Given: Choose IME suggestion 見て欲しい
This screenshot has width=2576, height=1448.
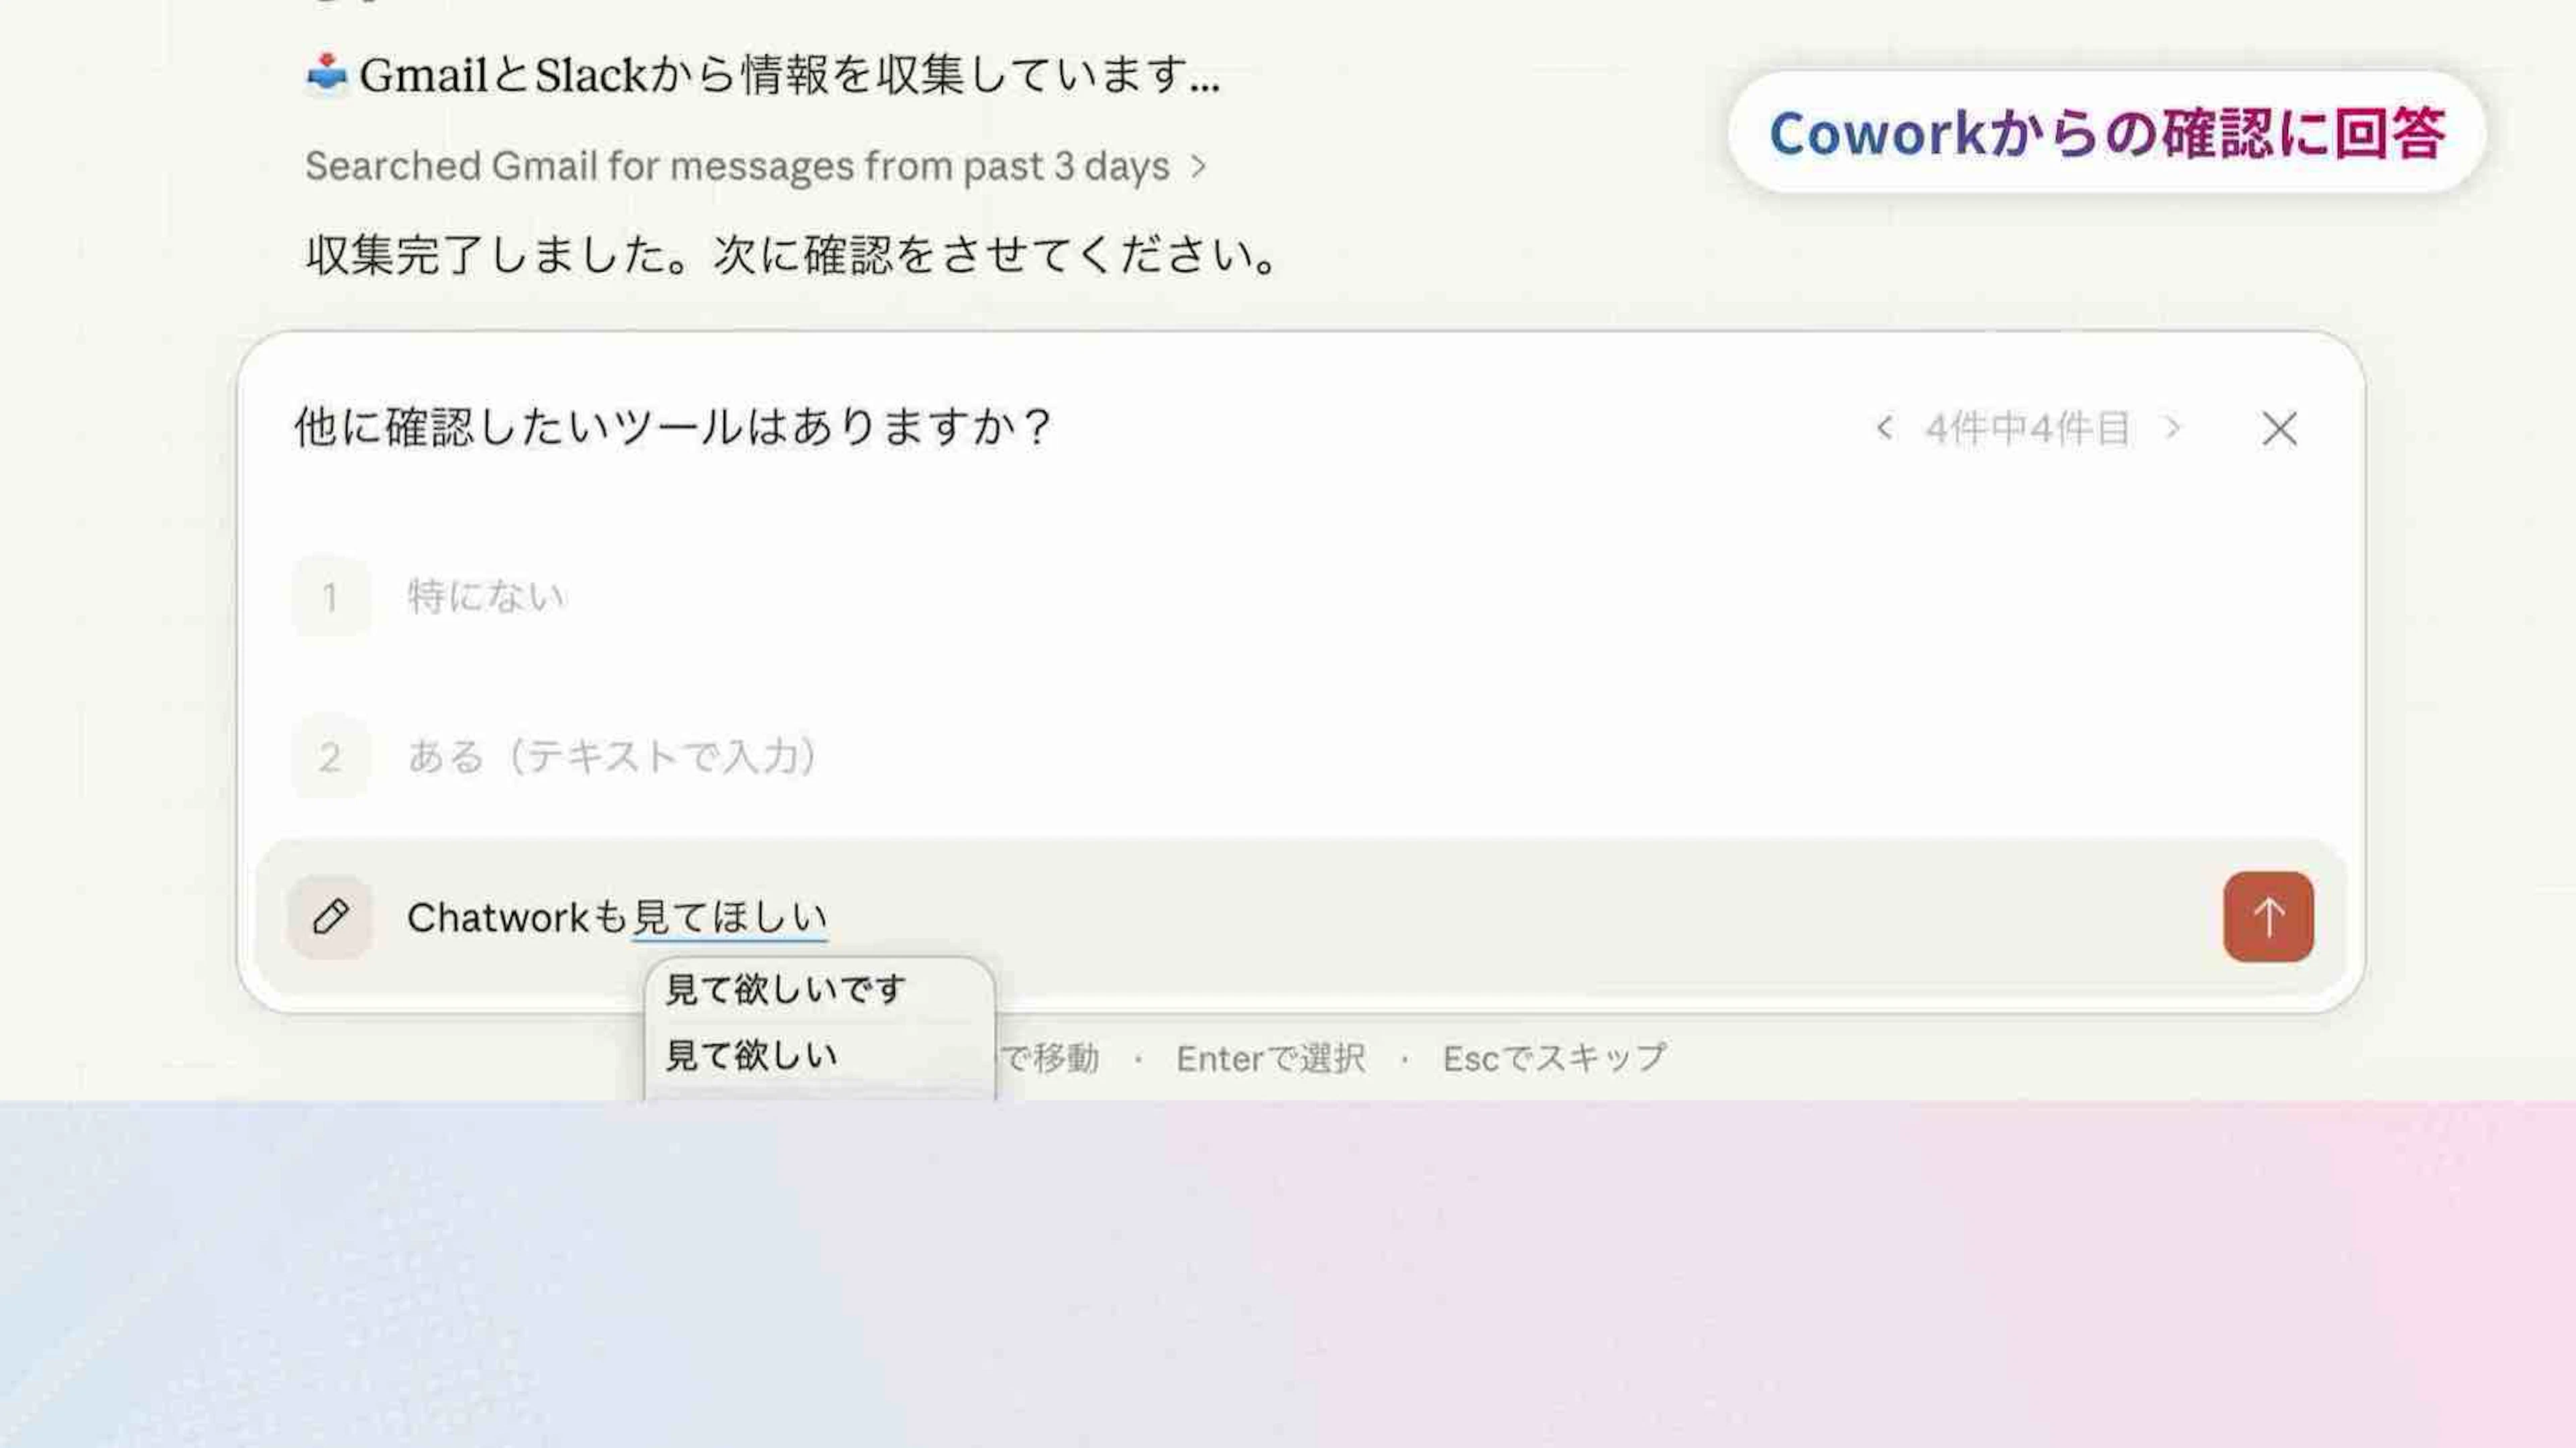Looking at the screenshot, I should (752, 1055).
